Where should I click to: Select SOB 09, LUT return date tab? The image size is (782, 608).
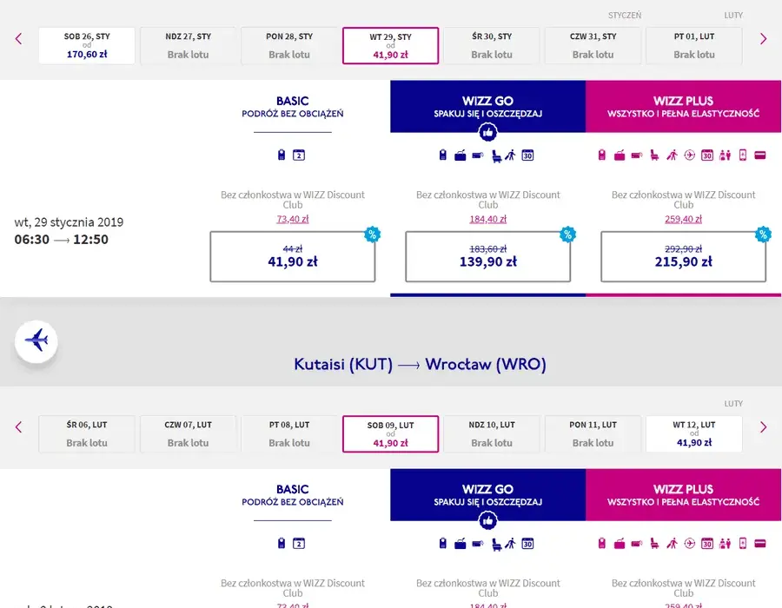tap(390, 434)
